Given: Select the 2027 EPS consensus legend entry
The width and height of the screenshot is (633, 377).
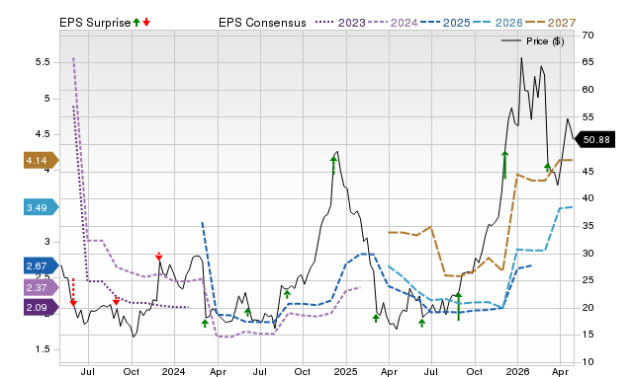Looking at the screenshot, I should [550, 23].
